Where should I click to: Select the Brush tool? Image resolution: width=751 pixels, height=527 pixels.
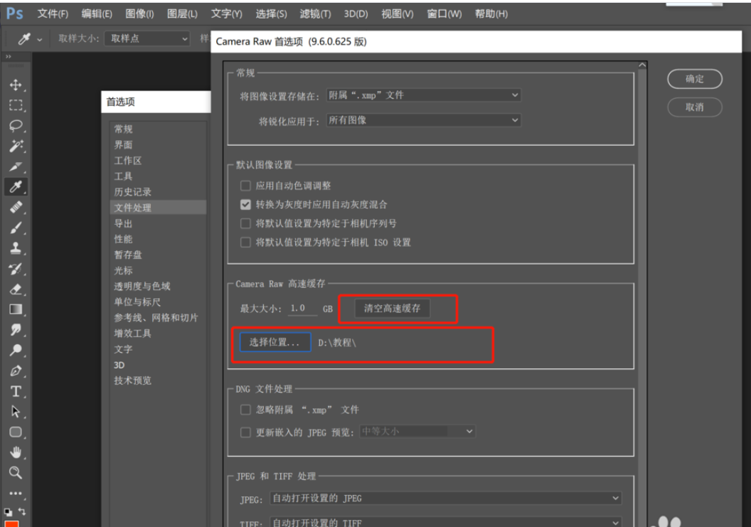[16, 228]
